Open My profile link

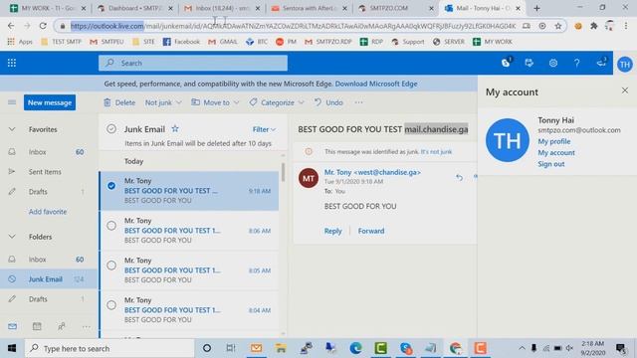tap(554, 141)
